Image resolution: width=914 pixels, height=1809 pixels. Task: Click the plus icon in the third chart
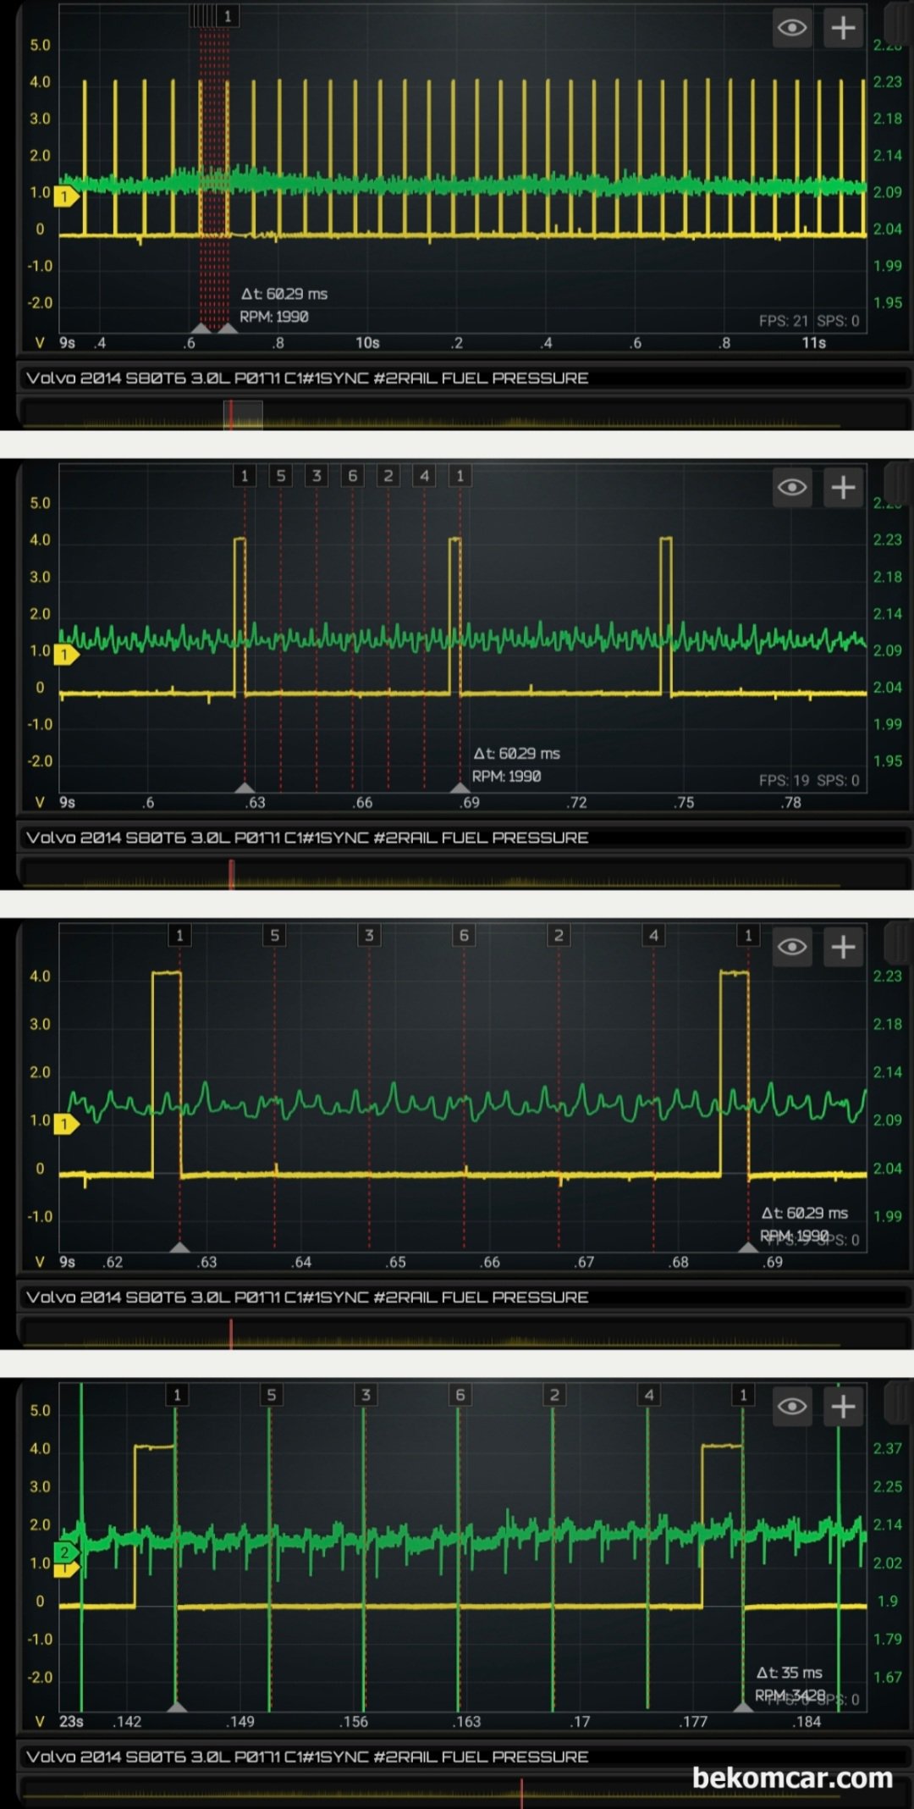pos(843,947)
